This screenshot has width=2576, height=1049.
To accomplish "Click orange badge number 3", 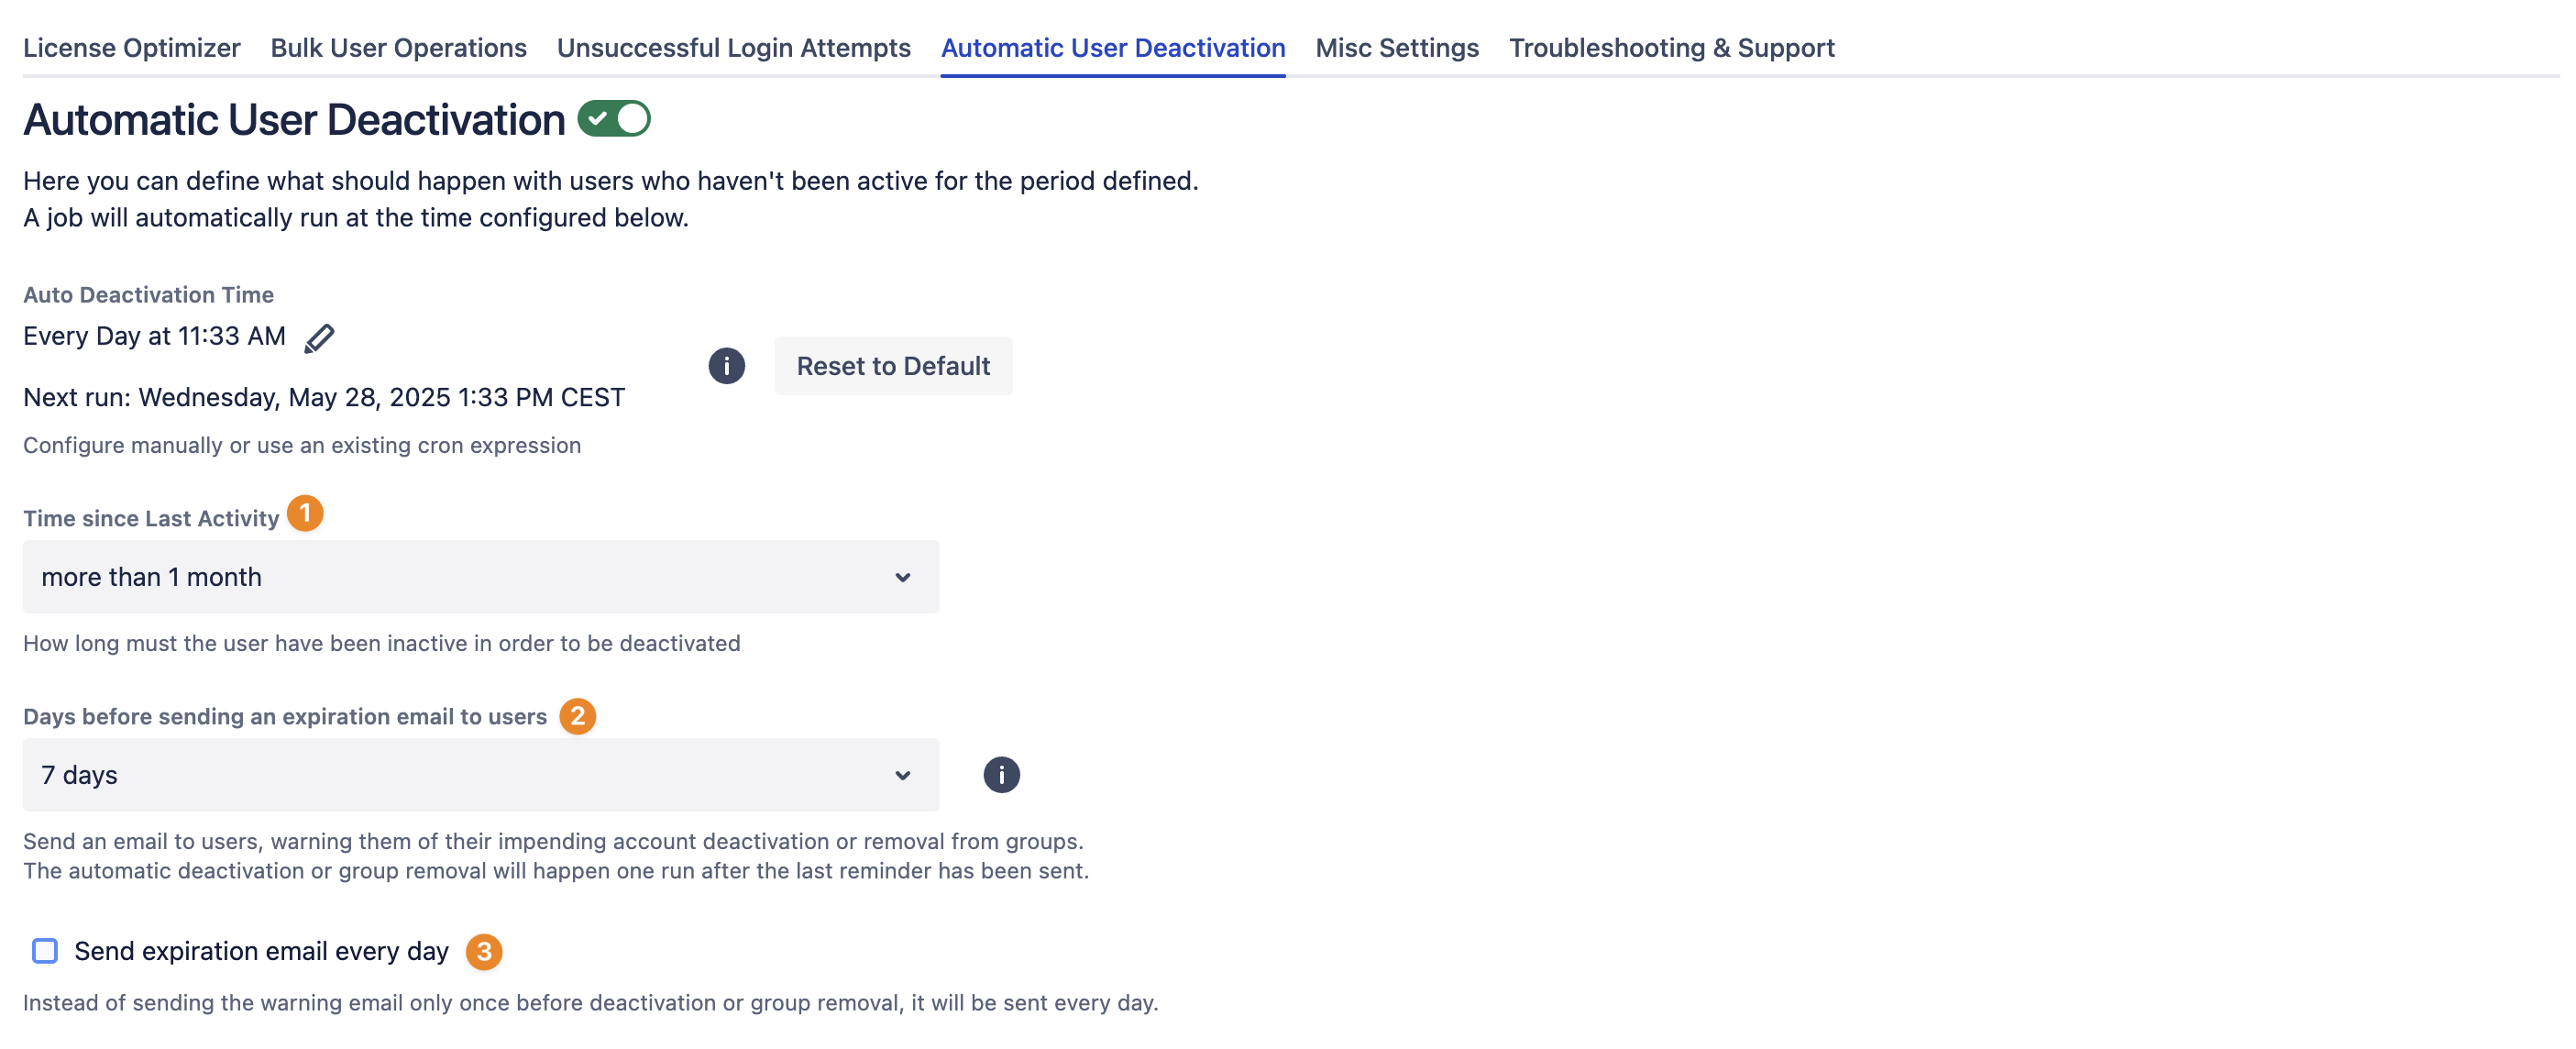I will [484, 952].
